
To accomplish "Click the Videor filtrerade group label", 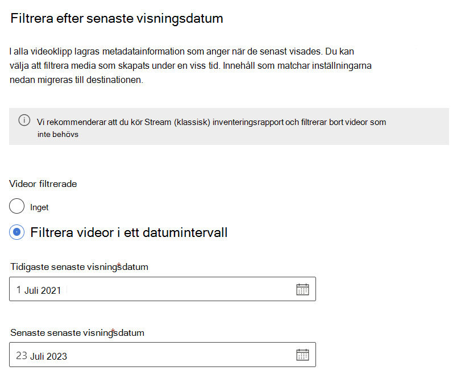I will (43, 184).
